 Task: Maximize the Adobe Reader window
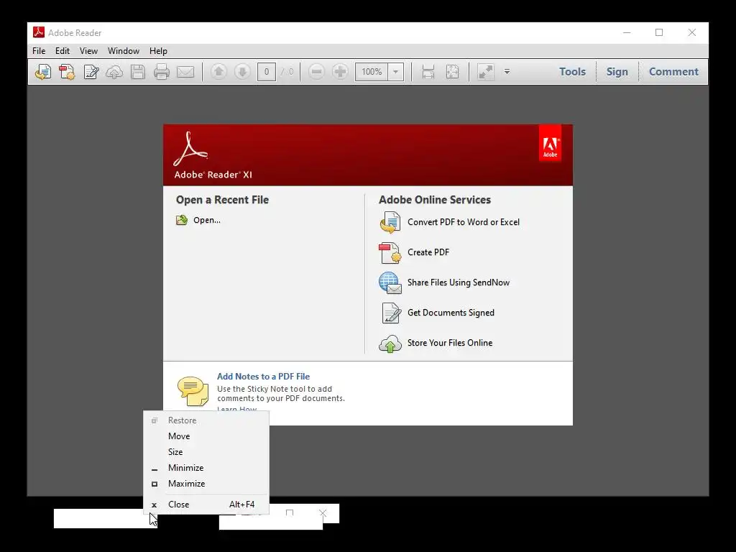click(x=659, y=32)
